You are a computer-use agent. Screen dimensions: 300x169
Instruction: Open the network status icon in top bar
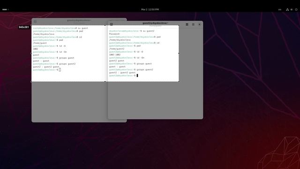click(x=287, y=9)
